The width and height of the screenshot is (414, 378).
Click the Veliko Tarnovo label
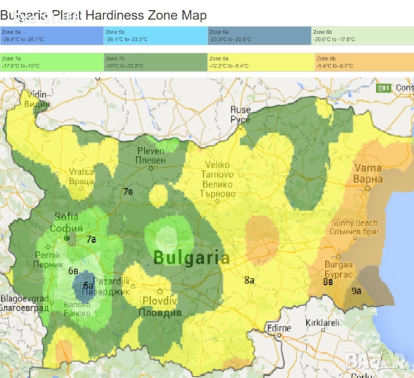[x=217, y=175]
